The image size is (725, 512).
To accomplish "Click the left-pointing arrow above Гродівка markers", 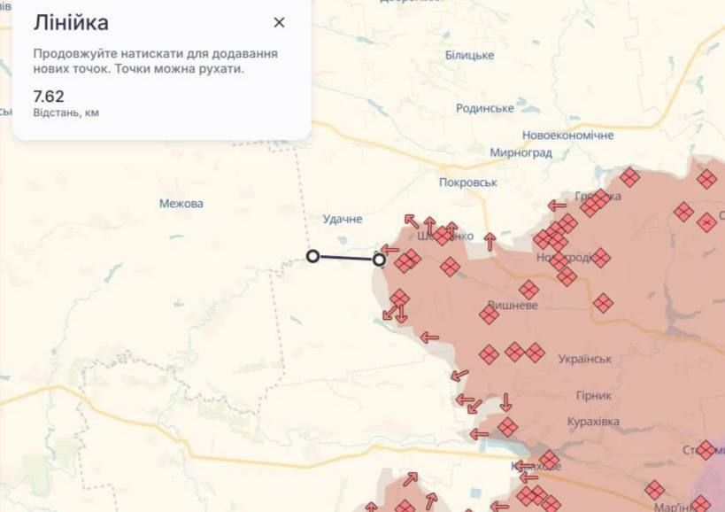I will (557, 206).
